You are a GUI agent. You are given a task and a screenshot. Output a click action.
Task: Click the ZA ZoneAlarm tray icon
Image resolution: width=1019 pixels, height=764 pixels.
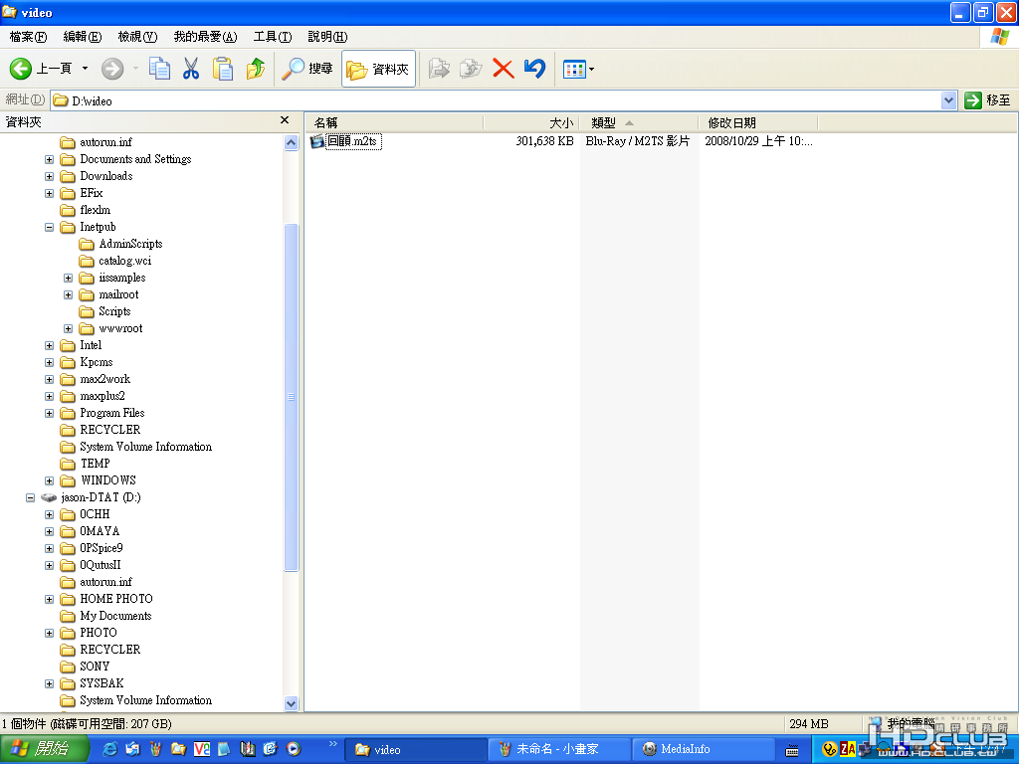click(848, 748)
